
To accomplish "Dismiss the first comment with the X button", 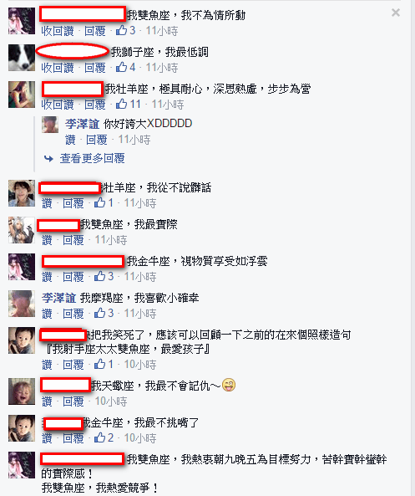I will 396,13.
